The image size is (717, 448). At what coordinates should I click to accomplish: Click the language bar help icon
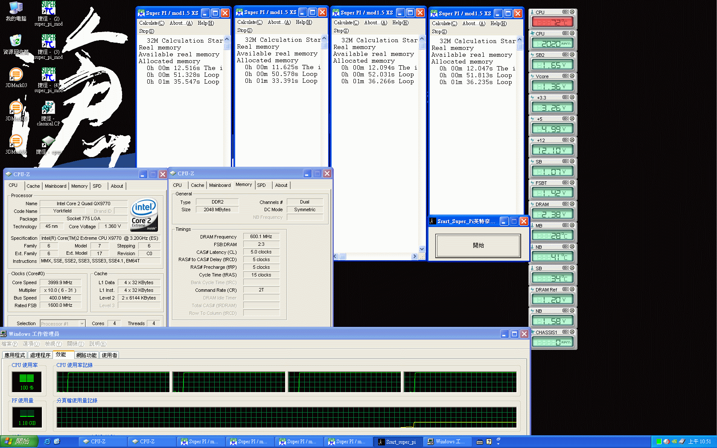click(x=489, y=442)
